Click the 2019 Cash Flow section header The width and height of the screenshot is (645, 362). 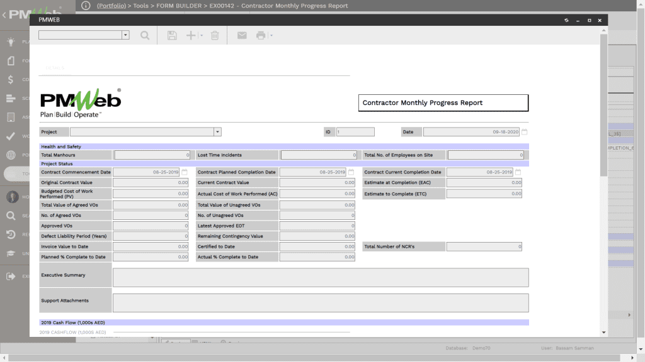click(x=284, y=322)
